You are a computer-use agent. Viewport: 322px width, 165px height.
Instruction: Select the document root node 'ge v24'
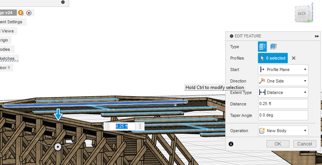8,13
